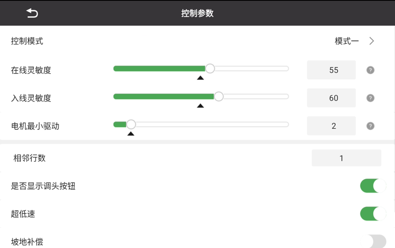395x248 pixels.
Task: Open help for 电机最小驱动
Action: pyautogui.click(x=370, y=126)
